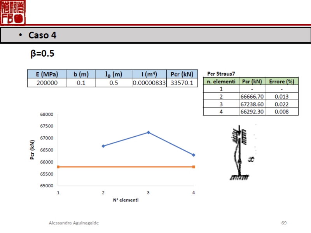
Task: Click the blue data point at 2 elementi
Action: tap(103, 146)
